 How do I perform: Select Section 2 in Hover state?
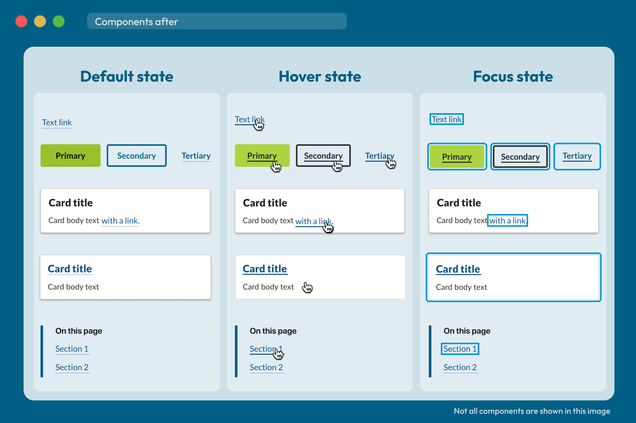(265, 367)
